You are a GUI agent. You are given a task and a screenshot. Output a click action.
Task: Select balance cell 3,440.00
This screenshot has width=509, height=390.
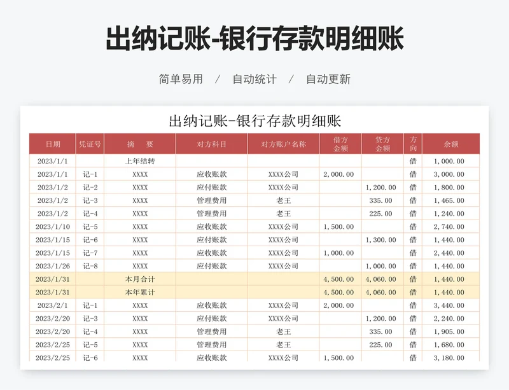coord(451,305)
